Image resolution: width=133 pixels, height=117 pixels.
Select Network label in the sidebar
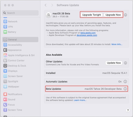tap(13, 22)
